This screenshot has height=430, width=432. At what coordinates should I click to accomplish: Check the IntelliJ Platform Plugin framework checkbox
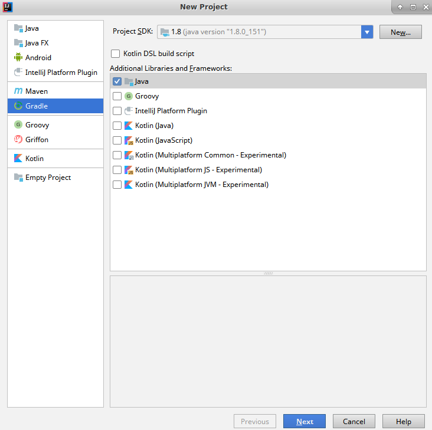[x=117, y=111]
